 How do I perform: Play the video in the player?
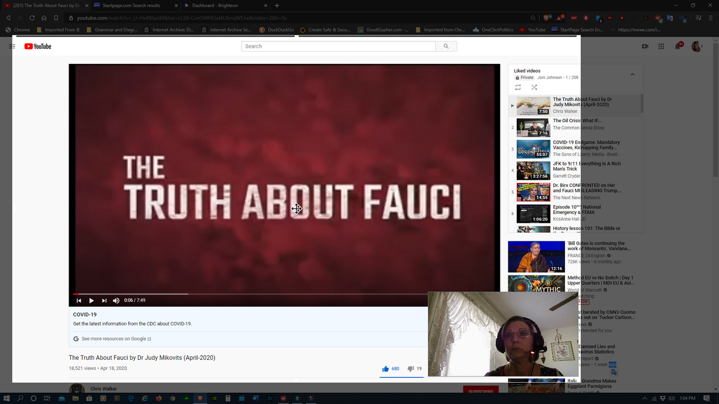[x=92, y=301]
